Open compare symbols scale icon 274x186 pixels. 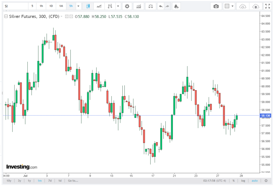151,6
